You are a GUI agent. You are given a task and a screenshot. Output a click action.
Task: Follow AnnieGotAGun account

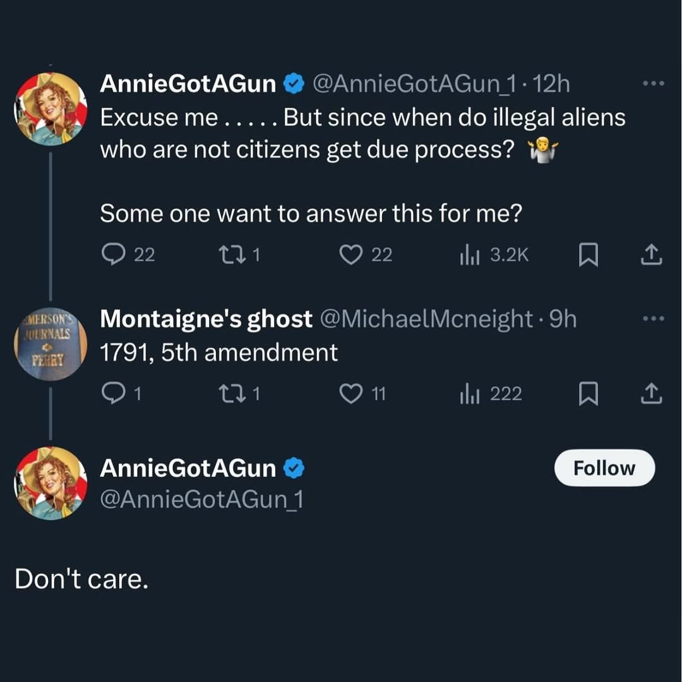coord(604,468)
